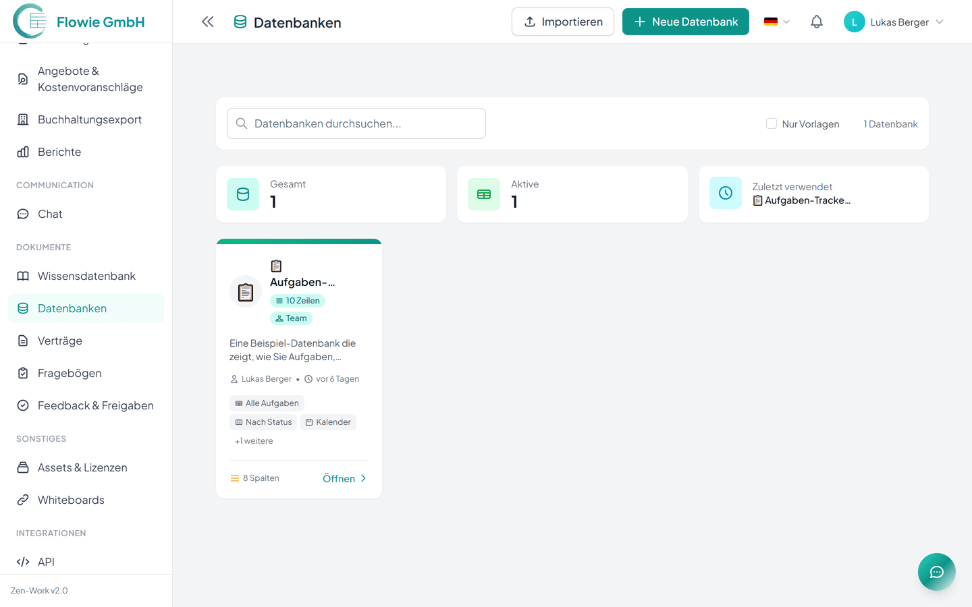Image resolution: width=972 pixels, height=607 pixels.
Task: Select the Kalender view chip
Action: [328, 422]
